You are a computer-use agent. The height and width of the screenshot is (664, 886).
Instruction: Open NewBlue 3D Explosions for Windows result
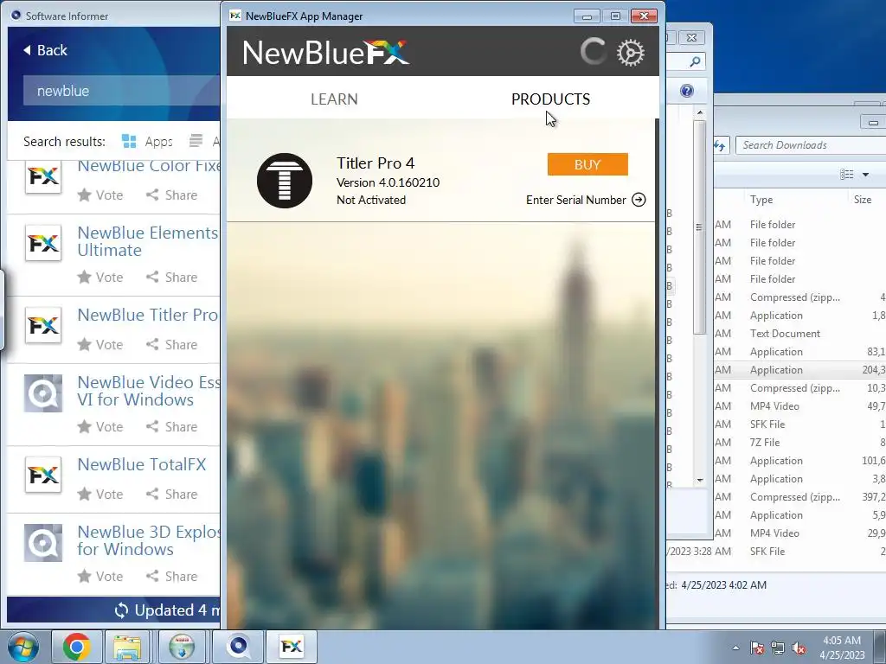148,540
